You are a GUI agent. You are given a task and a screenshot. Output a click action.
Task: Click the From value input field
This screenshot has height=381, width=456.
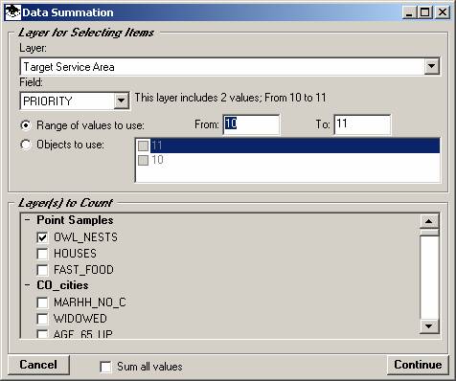pyautogui.click(x=251, y=124)
